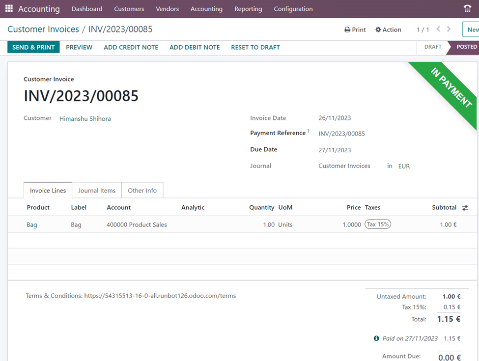Open the apps grid menu icon

tap(9, 9)
